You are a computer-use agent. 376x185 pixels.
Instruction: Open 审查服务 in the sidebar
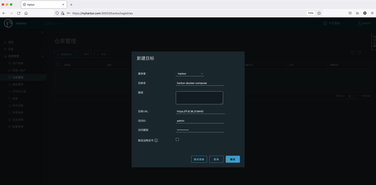17,112
